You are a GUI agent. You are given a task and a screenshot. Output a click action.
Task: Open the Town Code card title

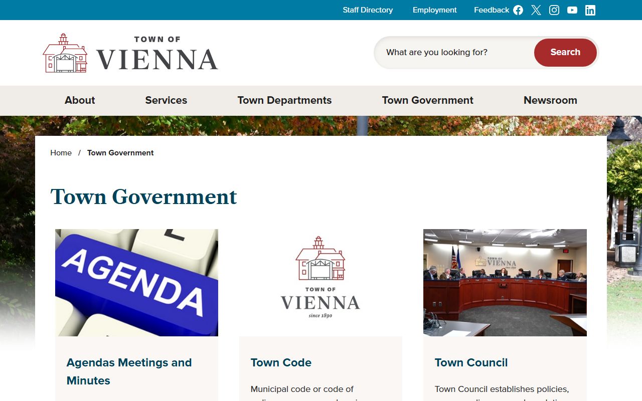(281, 362)
